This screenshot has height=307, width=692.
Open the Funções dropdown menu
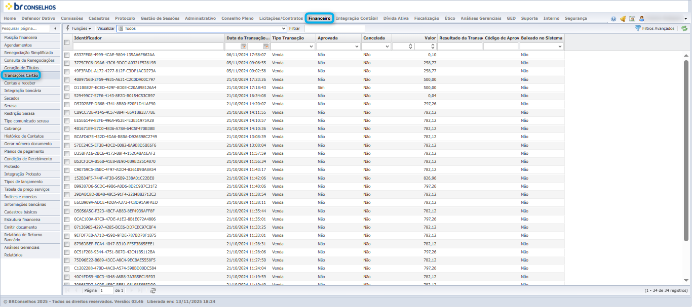[79, 29]
